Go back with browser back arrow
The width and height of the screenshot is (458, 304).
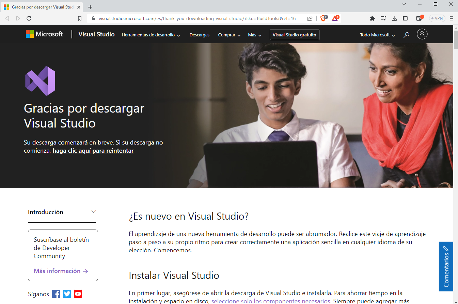[x=7, y=18]
